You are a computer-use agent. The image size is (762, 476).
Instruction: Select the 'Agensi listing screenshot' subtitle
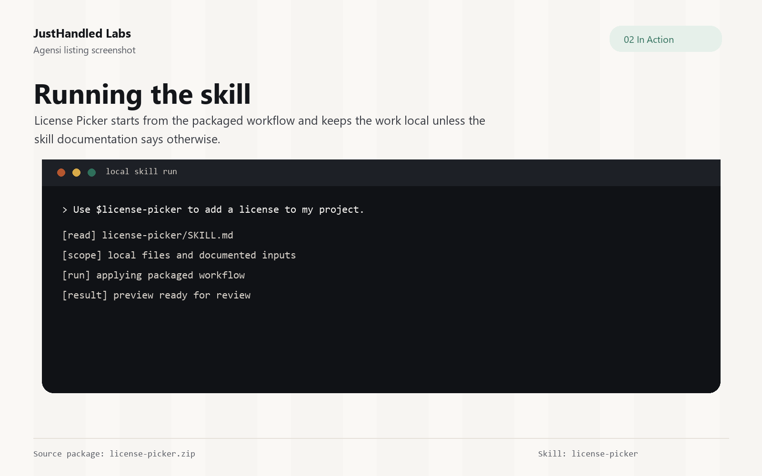point(84,50)
